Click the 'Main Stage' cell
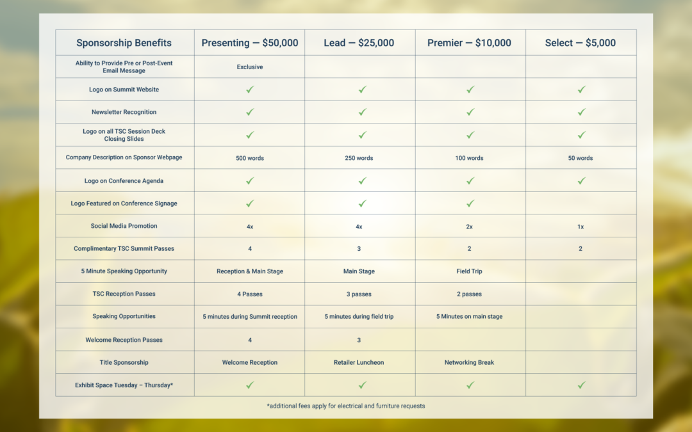Screen dimensions: 692x432 coord(359,271)
